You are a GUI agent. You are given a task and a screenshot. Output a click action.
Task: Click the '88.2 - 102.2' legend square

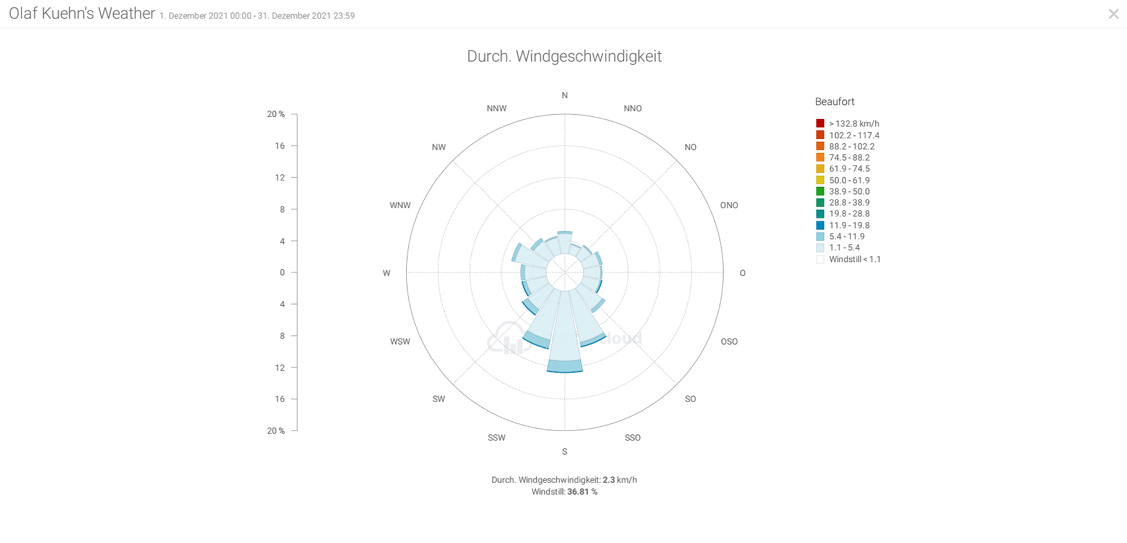820,146
